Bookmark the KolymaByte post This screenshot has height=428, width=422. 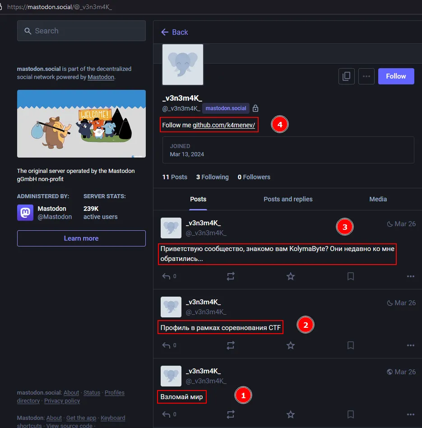point(351,276)
